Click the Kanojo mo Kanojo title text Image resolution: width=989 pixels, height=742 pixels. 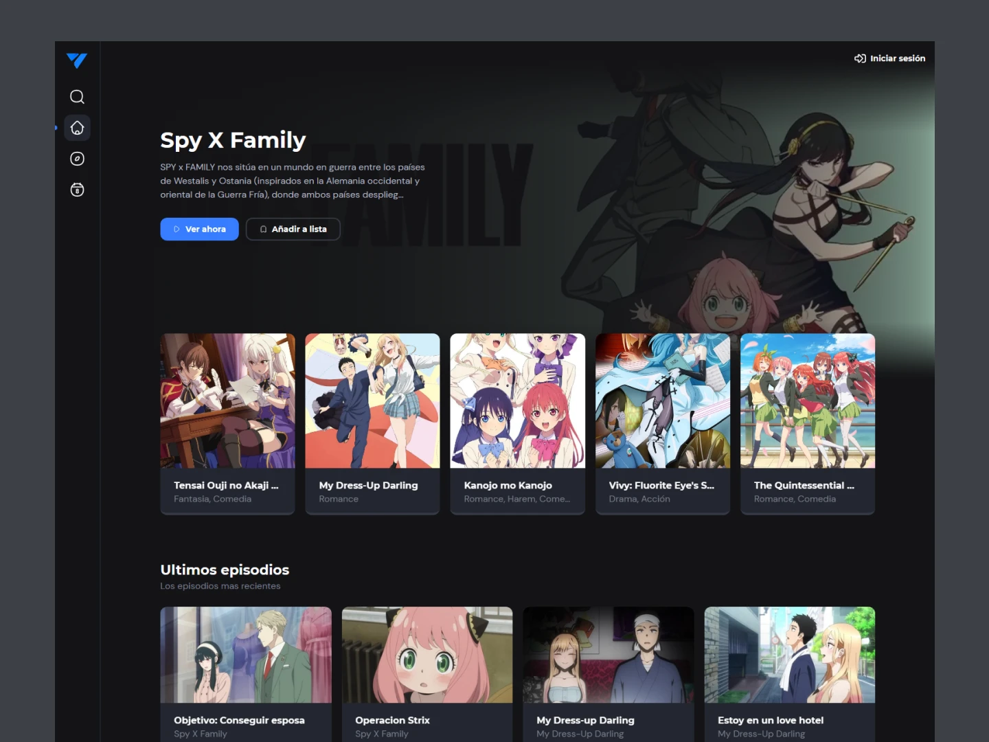tap(508, 485)
